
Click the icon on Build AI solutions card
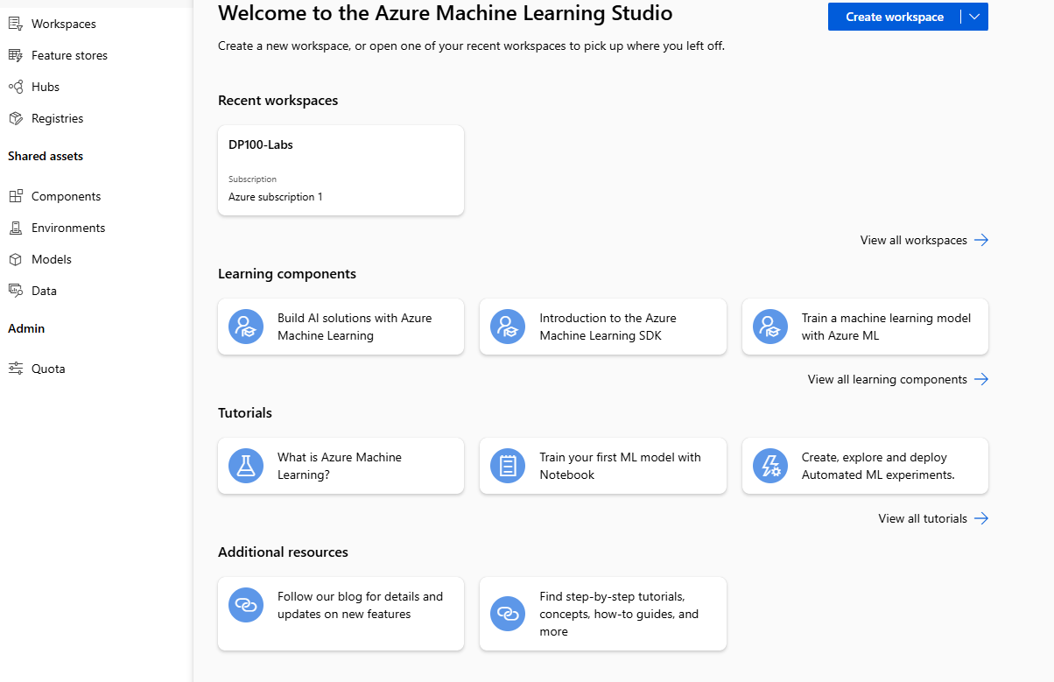tap(246, 327)
